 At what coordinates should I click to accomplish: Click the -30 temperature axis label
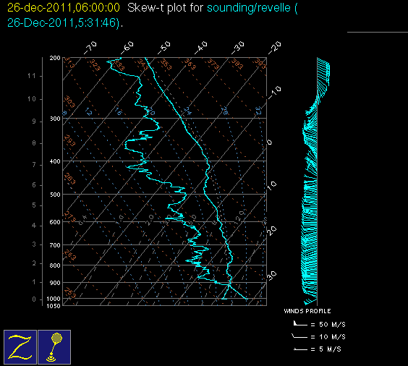pos(238,48)
